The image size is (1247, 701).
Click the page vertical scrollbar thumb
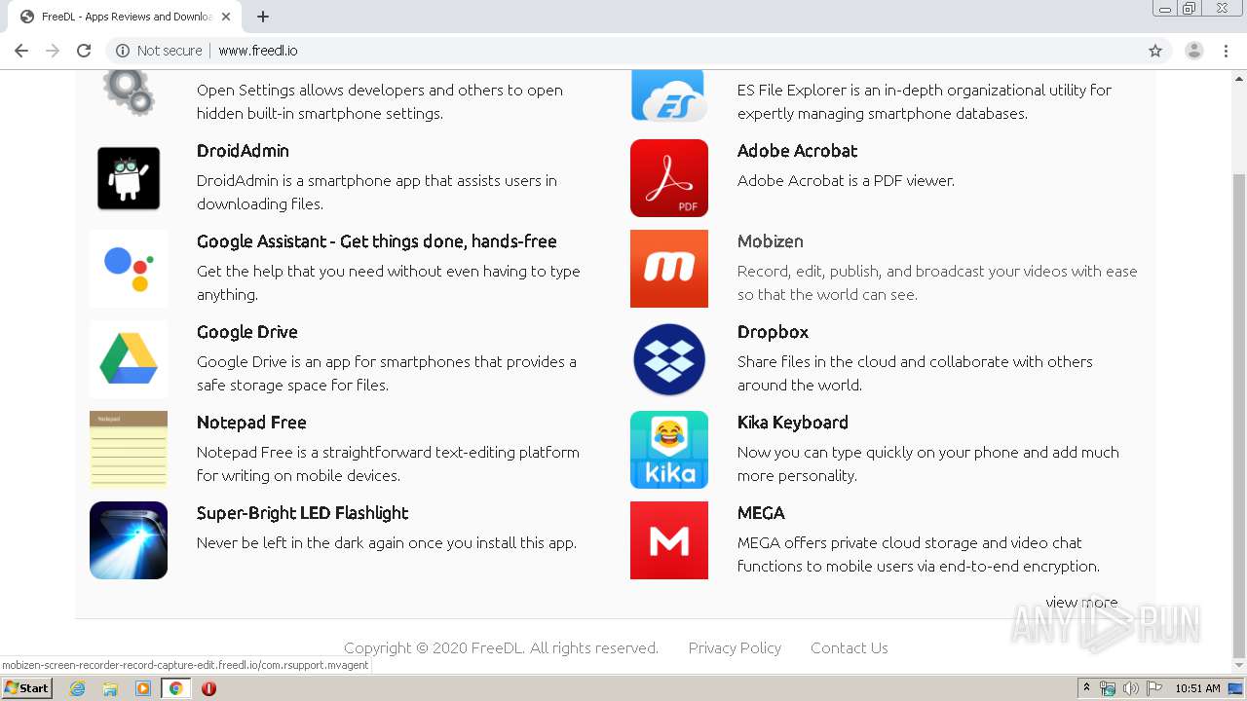point(1239,414)
